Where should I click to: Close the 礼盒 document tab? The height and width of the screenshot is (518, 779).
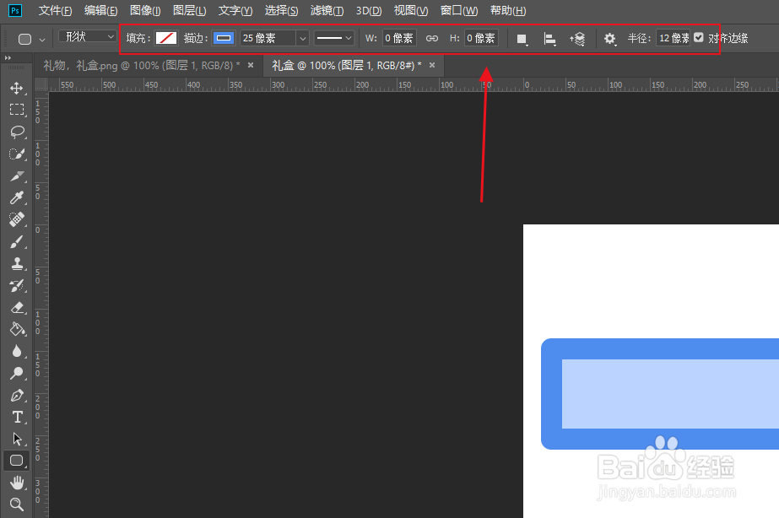pyautogui.click(x=432, y=65)
